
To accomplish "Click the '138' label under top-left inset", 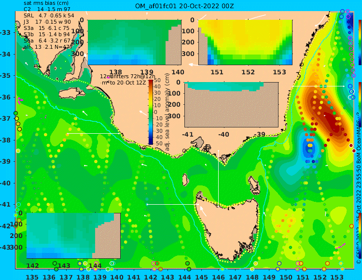I will point(115,72).
